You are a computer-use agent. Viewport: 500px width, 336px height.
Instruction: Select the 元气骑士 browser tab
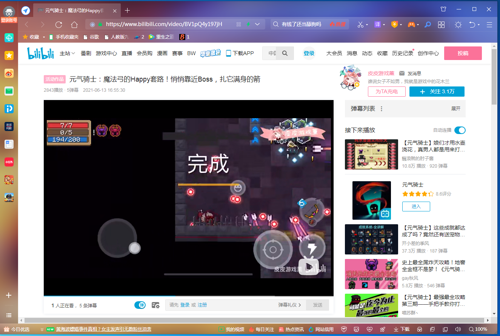(77, 11)
